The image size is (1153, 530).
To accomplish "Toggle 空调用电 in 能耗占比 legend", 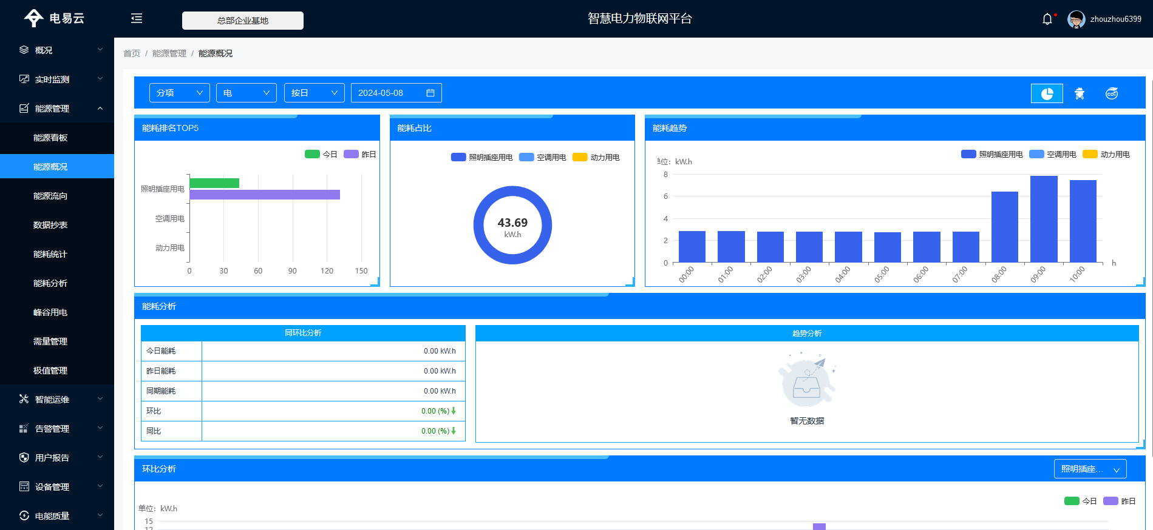I will click(542, 157).
